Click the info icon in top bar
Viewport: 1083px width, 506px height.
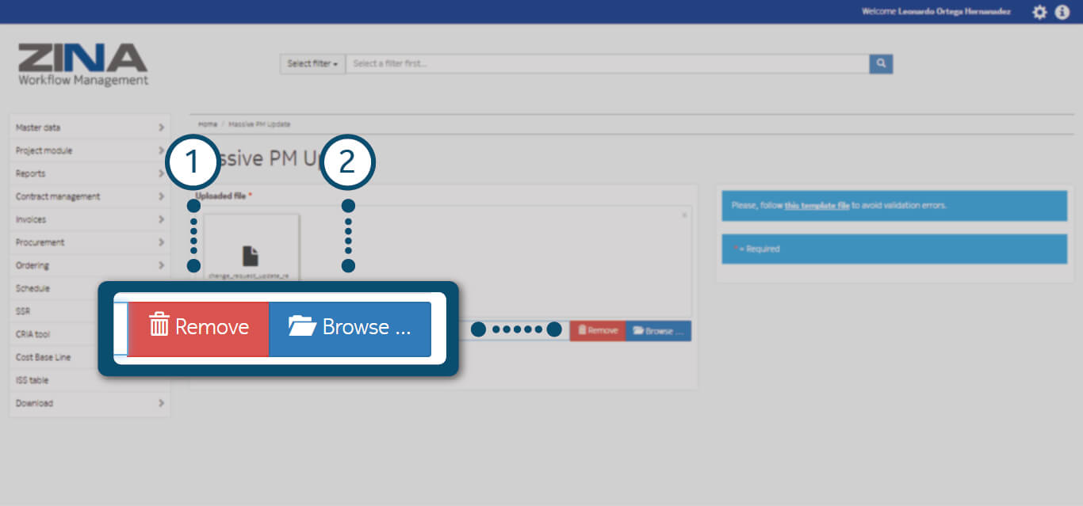[1062, 12]
